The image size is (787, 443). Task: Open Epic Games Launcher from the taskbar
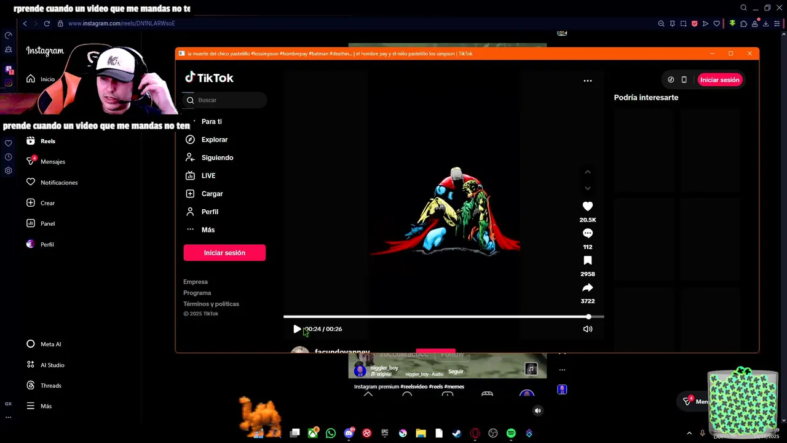coord(385,433)
